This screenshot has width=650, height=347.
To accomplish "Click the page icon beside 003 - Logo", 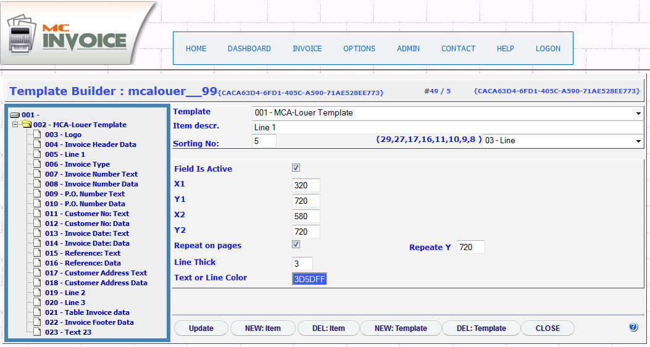I will pos(38,135).
